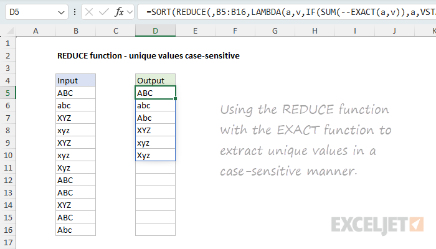
Task: Select the 'Input' header cell
Action: tap(75, 80)
